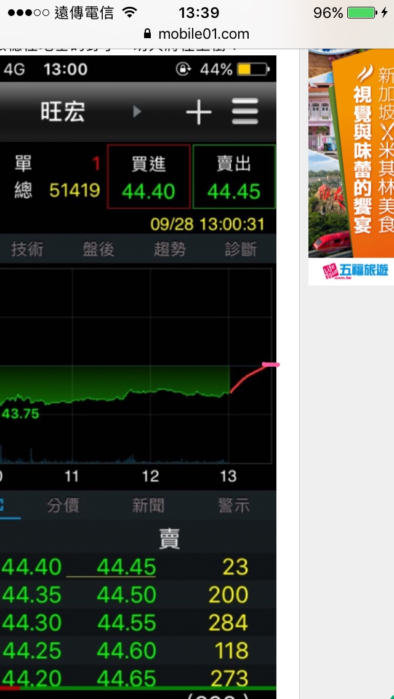This screenshot has width=394, height=699.
Task: Open the 分價 tab
Action: tap(63, 506)
